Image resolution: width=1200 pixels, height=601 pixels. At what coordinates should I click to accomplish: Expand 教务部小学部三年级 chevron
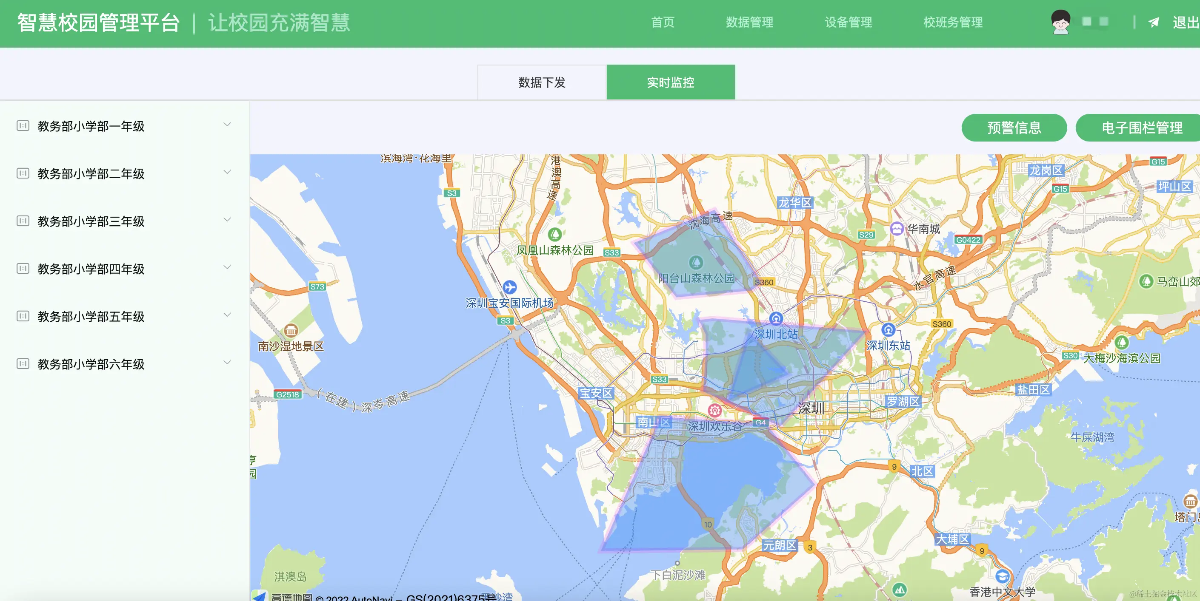tap(227, 220)
